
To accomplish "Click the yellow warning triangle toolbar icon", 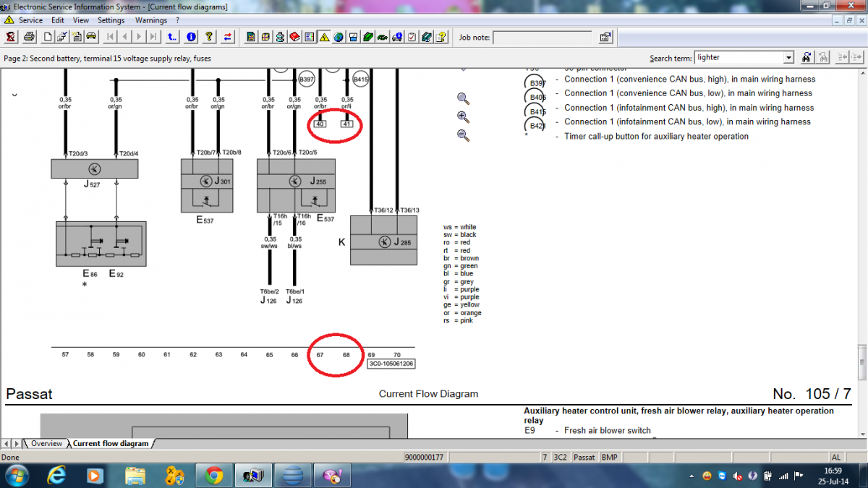I will pyautogui.click(x=324, y=37).
